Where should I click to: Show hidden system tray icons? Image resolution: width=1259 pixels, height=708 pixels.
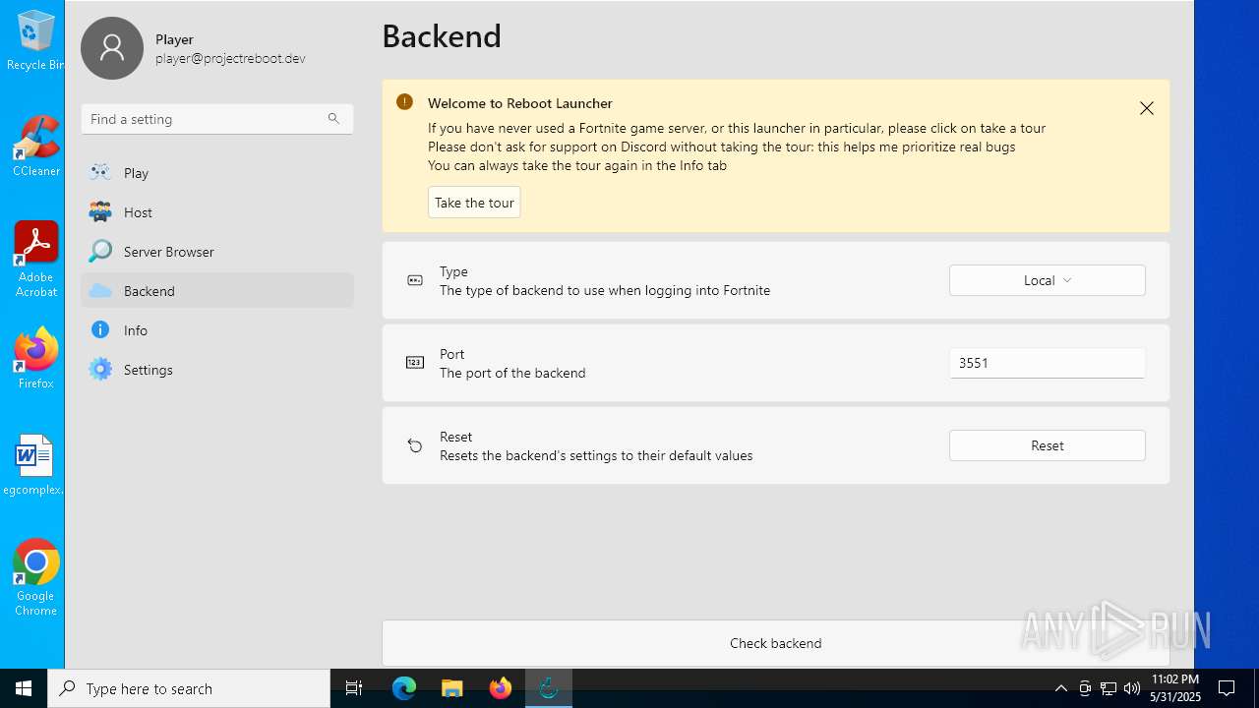(1061, 688)
